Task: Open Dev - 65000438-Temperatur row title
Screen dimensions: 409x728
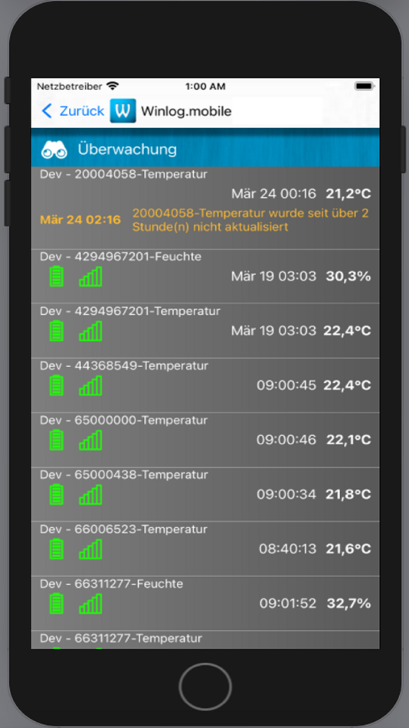Action: (x=123, y=474)
